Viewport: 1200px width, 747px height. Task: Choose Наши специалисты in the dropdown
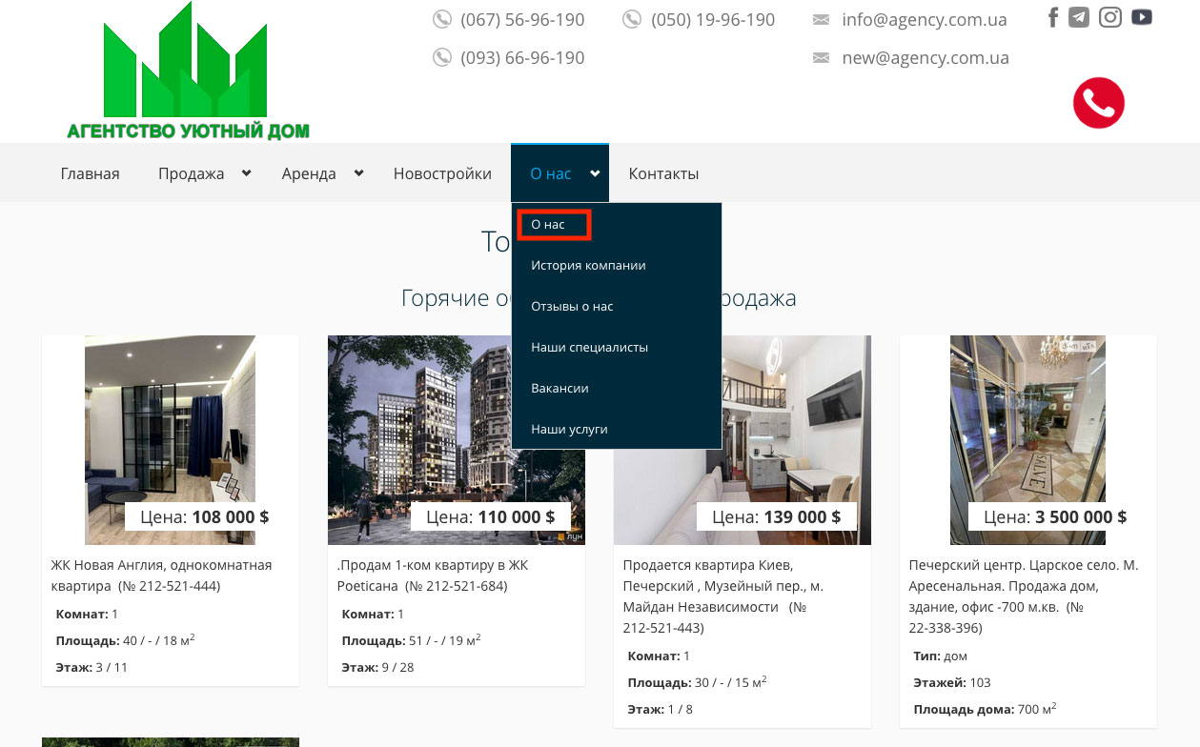(x=589, y=348)
